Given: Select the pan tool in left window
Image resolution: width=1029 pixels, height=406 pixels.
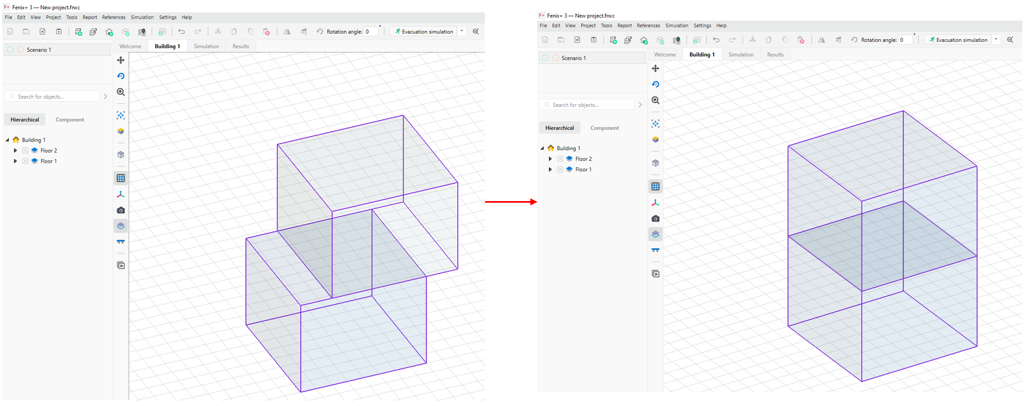Looking at the screenshot, I should pos(121,60).
